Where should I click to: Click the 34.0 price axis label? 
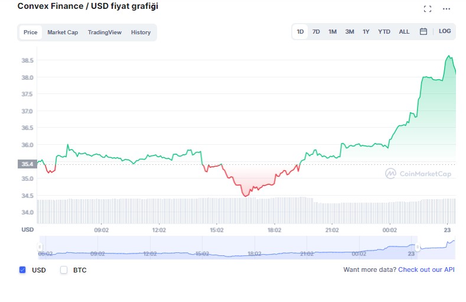pyautogui.click(x=27, y=212)
